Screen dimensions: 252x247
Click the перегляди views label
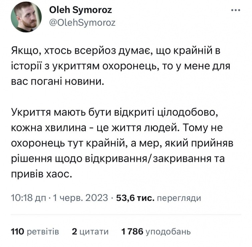(179, 198)
